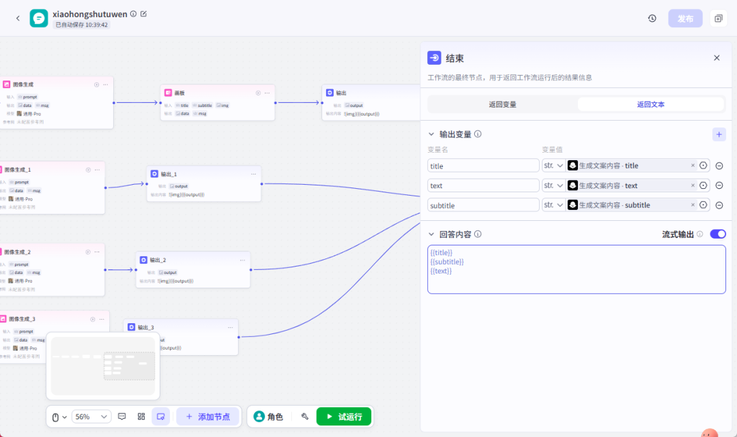Collapse the 输出变量 section

pyautogui.click(x=431, y=134)
